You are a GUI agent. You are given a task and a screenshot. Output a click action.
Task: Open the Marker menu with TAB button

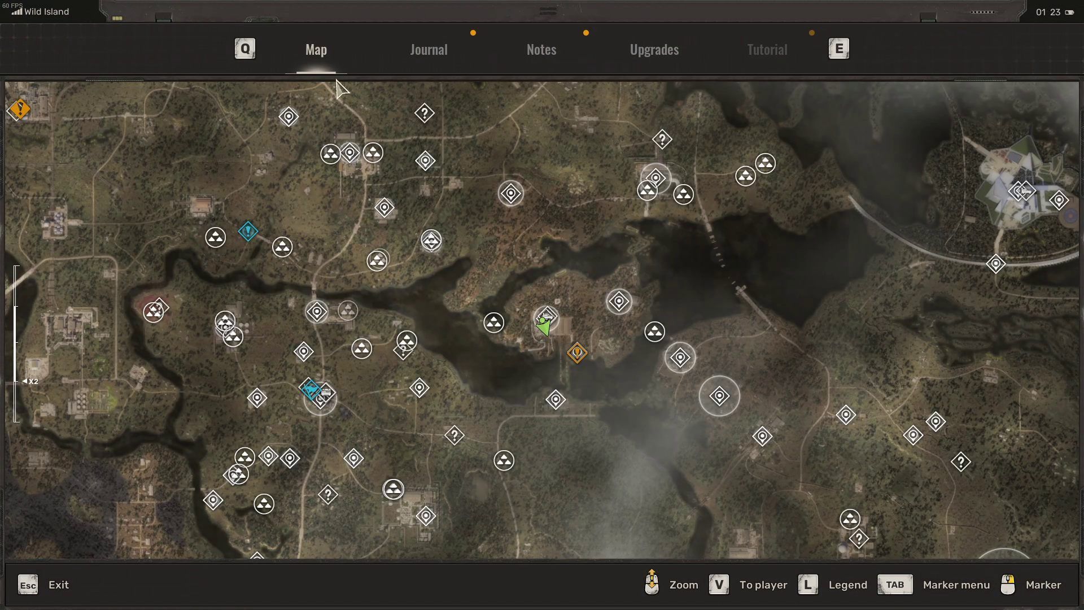[895, 585]
